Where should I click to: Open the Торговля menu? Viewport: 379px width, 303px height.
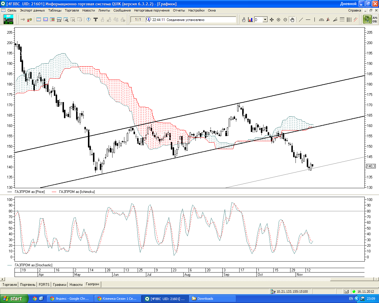(x=72, y=10)
